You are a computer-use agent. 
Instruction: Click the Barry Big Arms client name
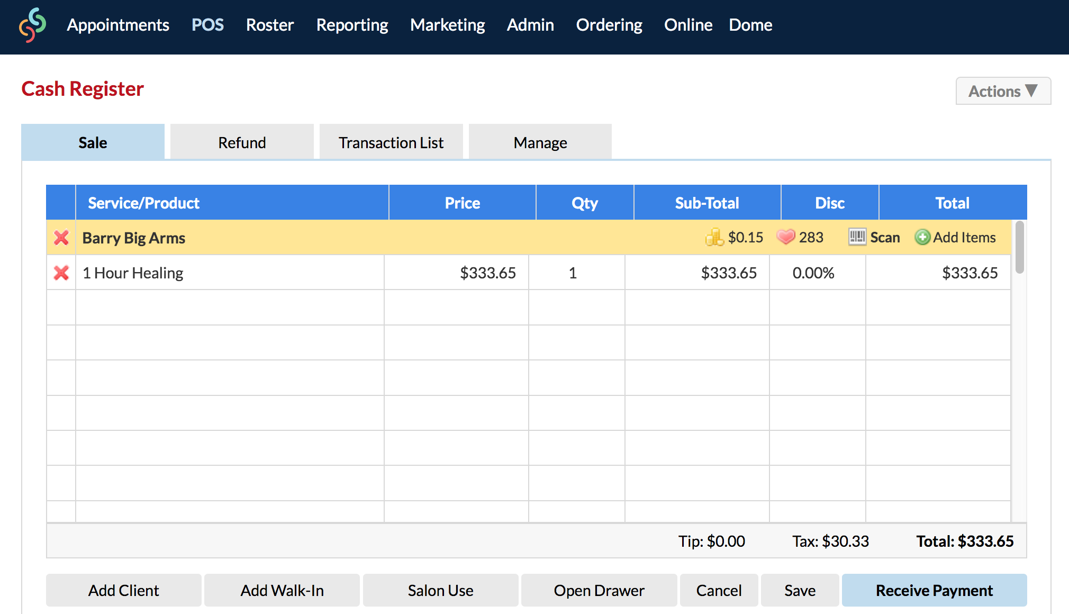(x=134, y=238)
